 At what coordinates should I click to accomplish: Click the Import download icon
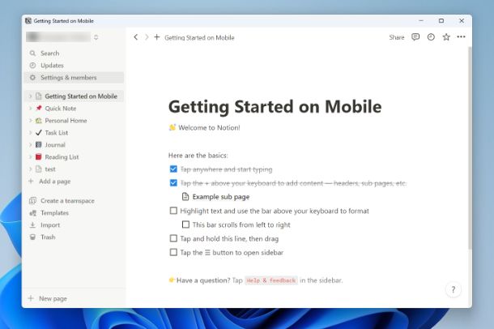(x=32, y=225)
